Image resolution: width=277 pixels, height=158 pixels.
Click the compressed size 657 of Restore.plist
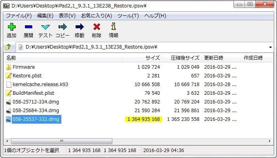pos(195,76)
